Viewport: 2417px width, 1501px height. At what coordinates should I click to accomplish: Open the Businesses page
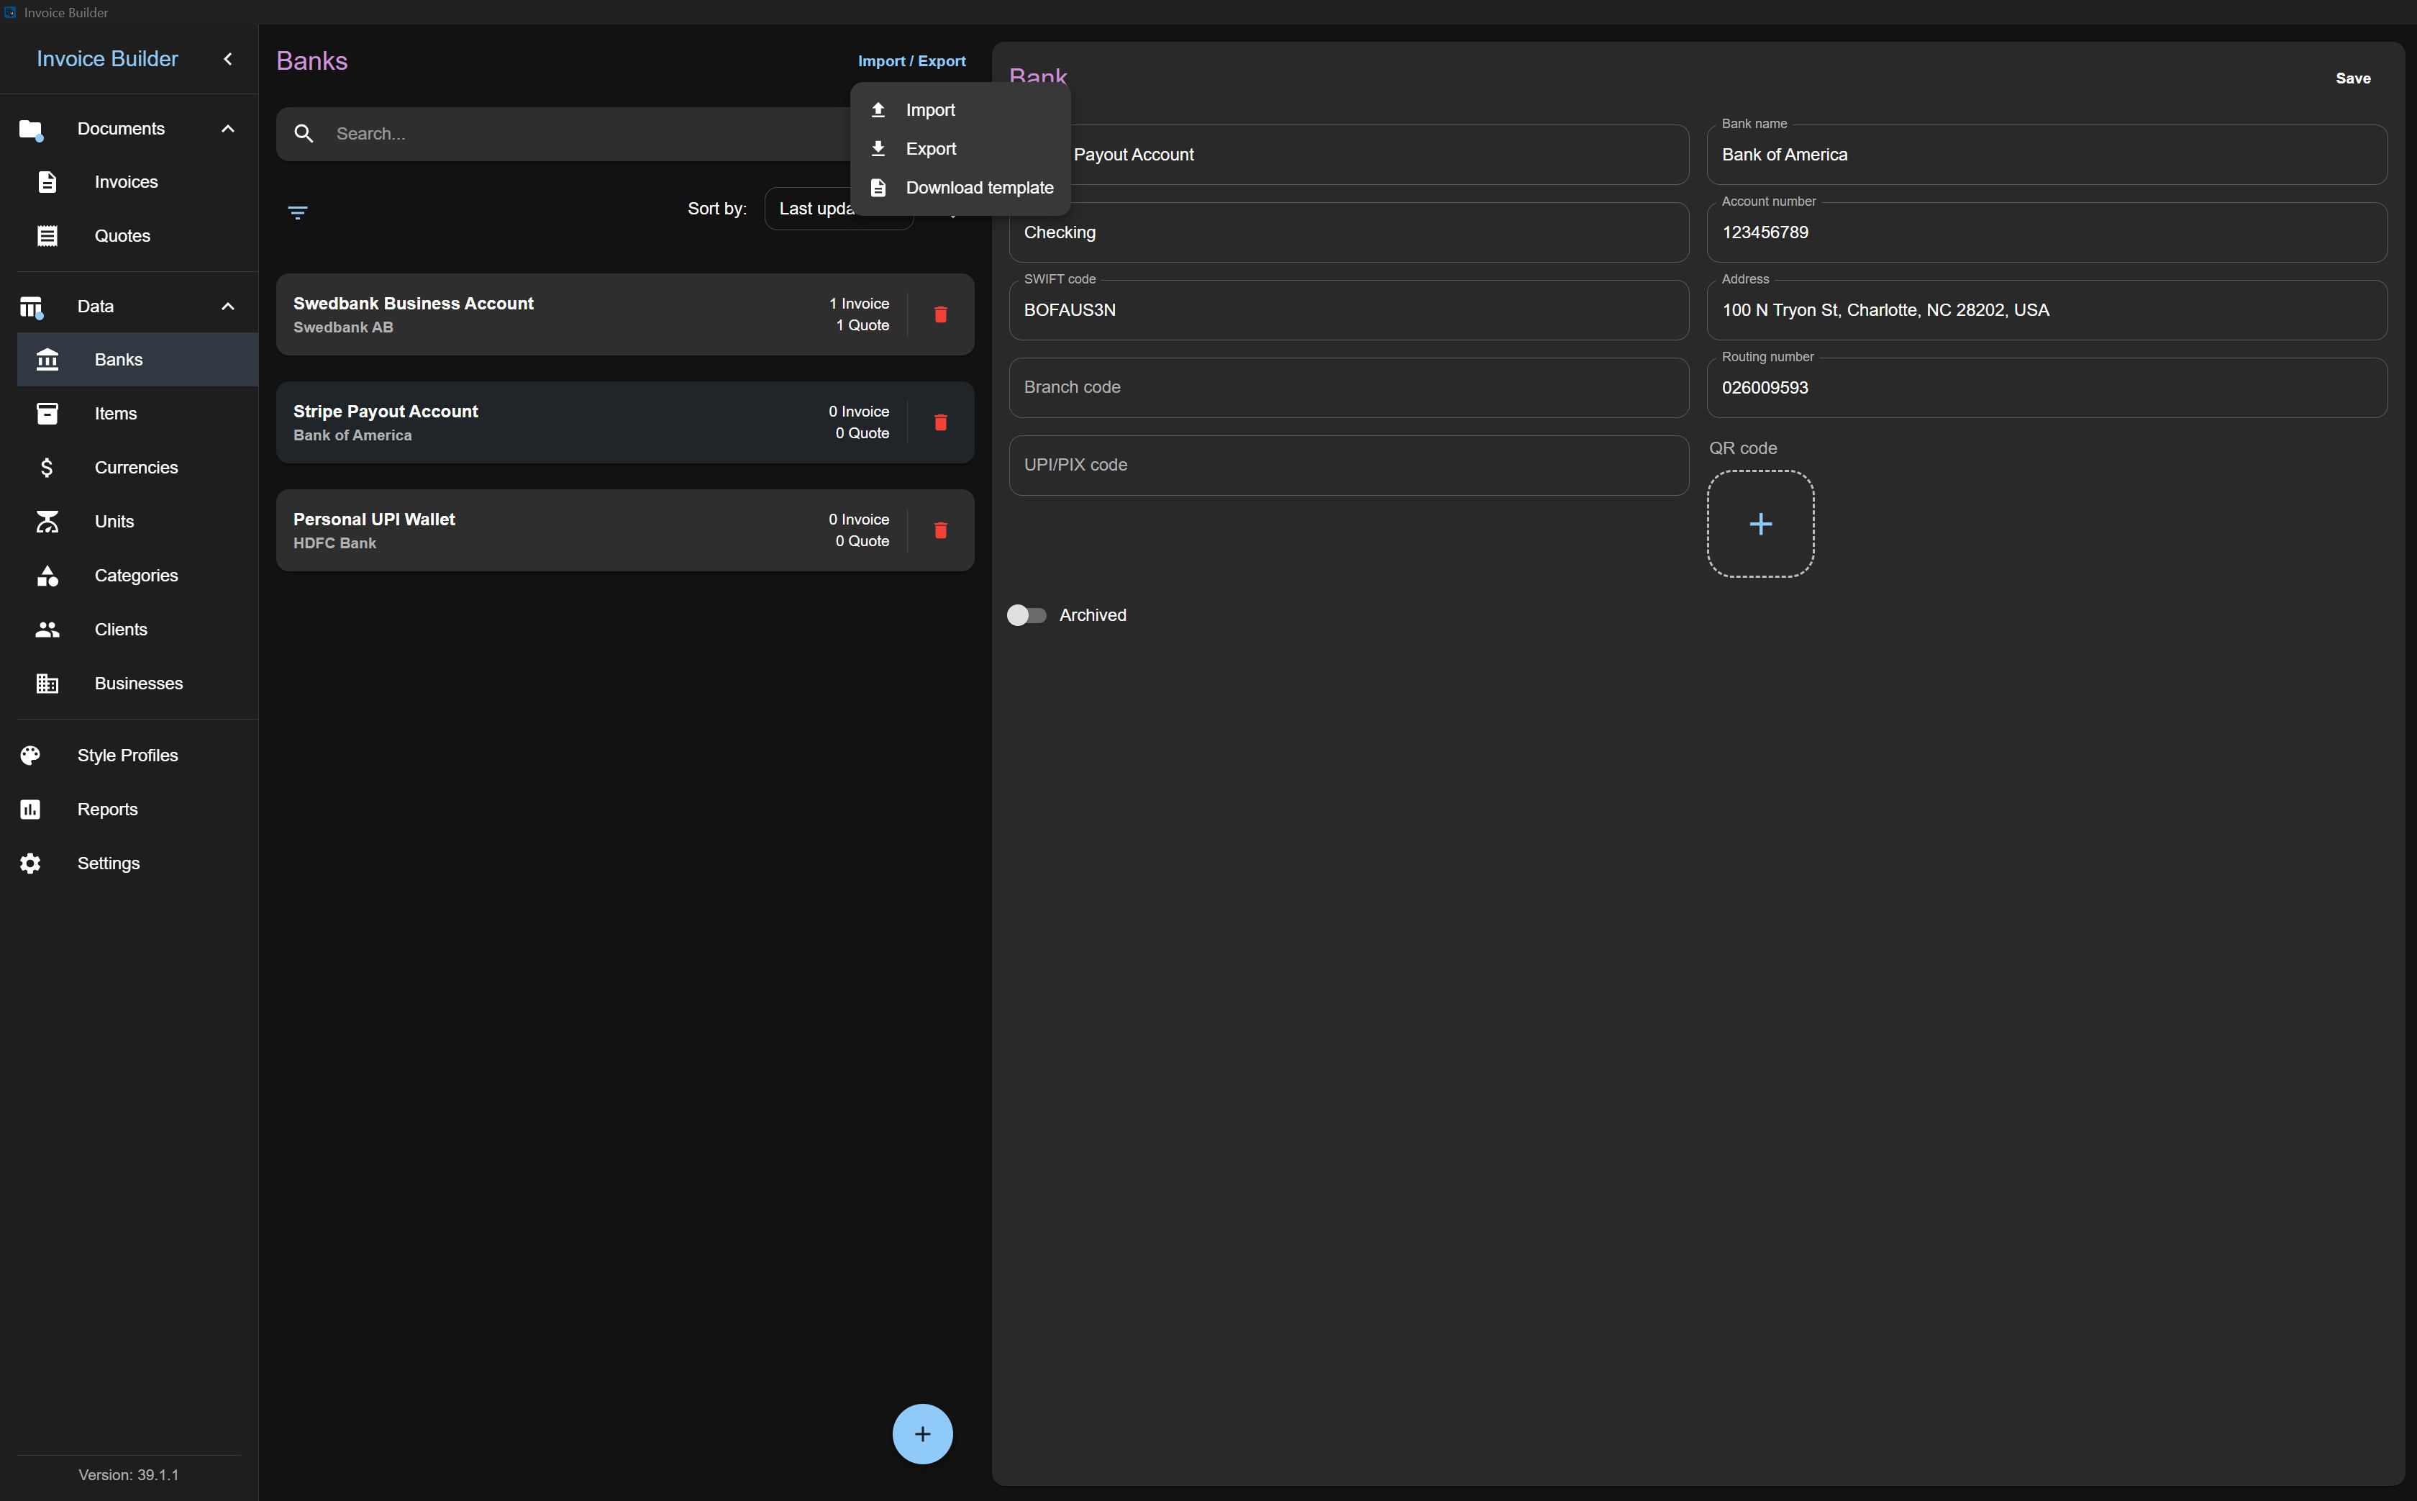137,683
